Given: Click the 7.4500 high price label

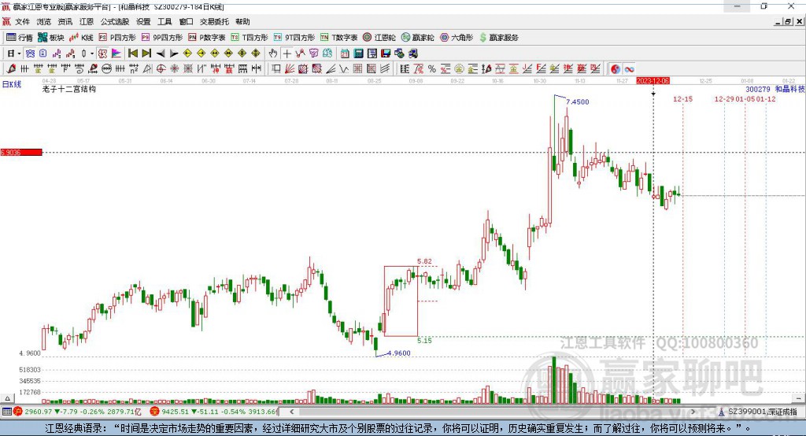Looking at the screenshot, I should (x=577, y=102).
